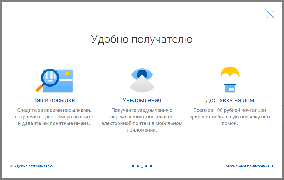
Task: Click the text about уведомления по электронной почте
Action: (142, 120)
